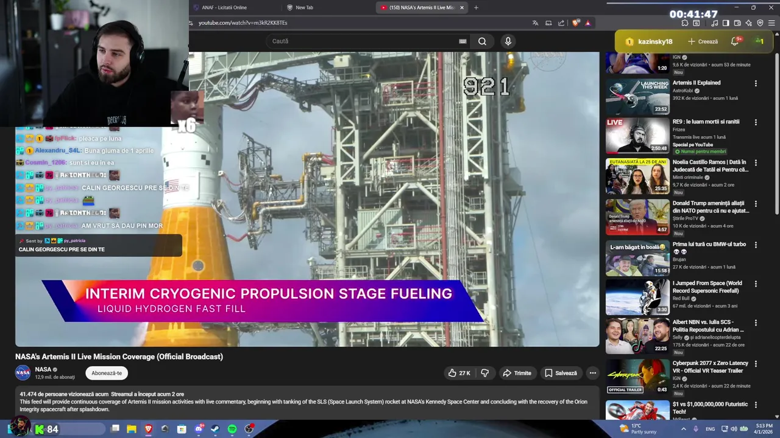Close the NASA Artemis II tab
The width and height of the screenshot is (780, 438).
click(x=462, y=7)
